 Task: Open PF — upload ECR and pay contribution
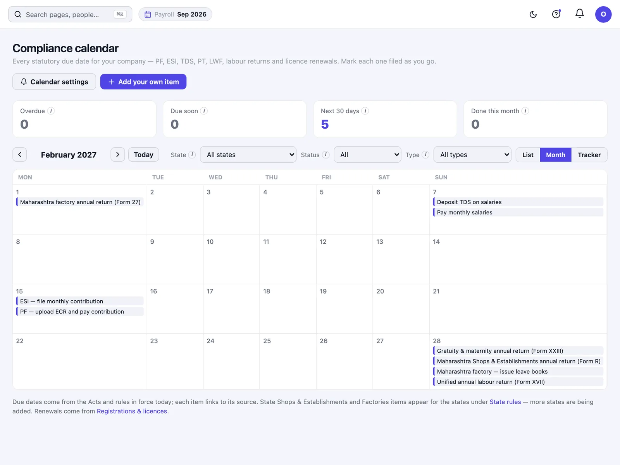(x=80, y=312)
